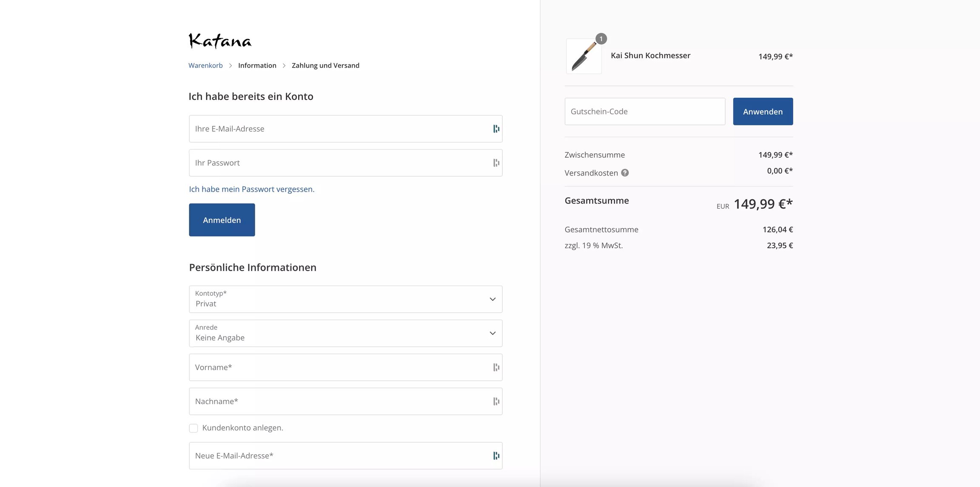Click autofill icon in Nachname field
980x487 pixels.
pos(496,401)
